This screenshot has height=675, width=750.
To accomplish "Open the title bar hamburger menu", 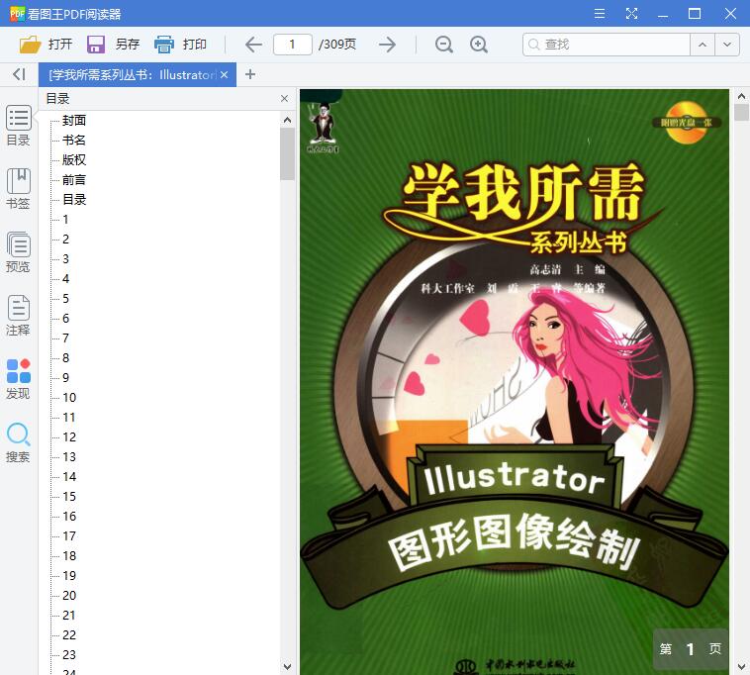I will tap(600, 14).
